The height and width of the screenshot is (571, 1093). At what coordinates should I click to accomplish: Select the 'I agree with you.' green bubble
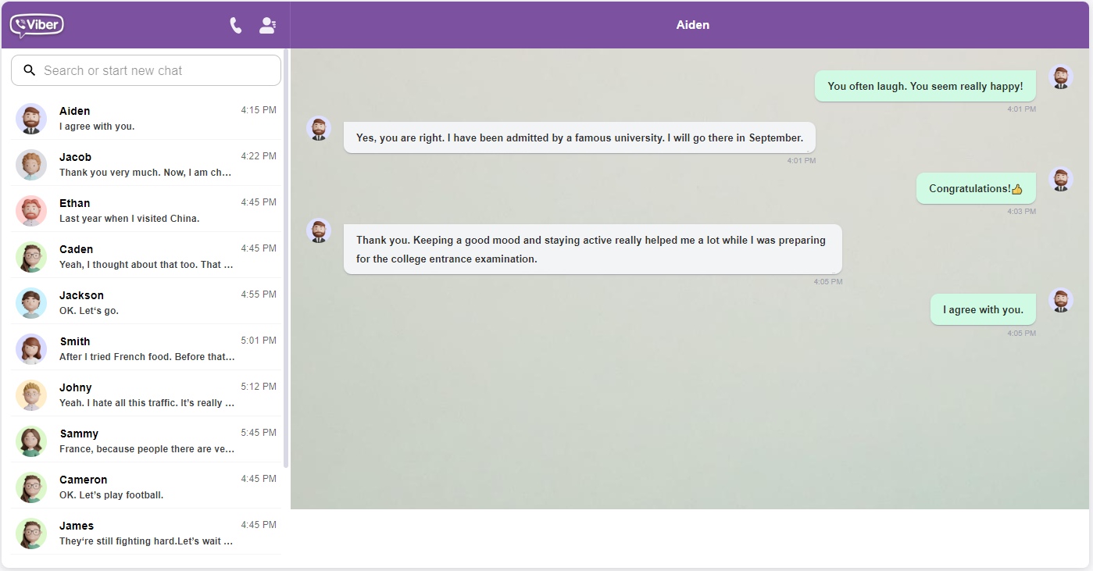pyautogui.click(x=983, y=309)
